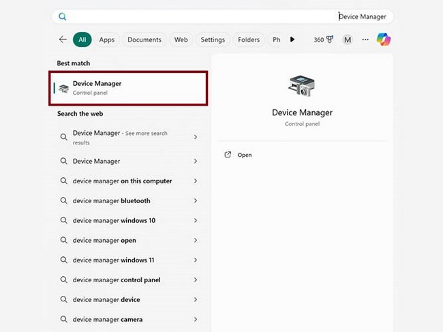
Task: Expand chevron for See more search results
Action: coord(196,137)
